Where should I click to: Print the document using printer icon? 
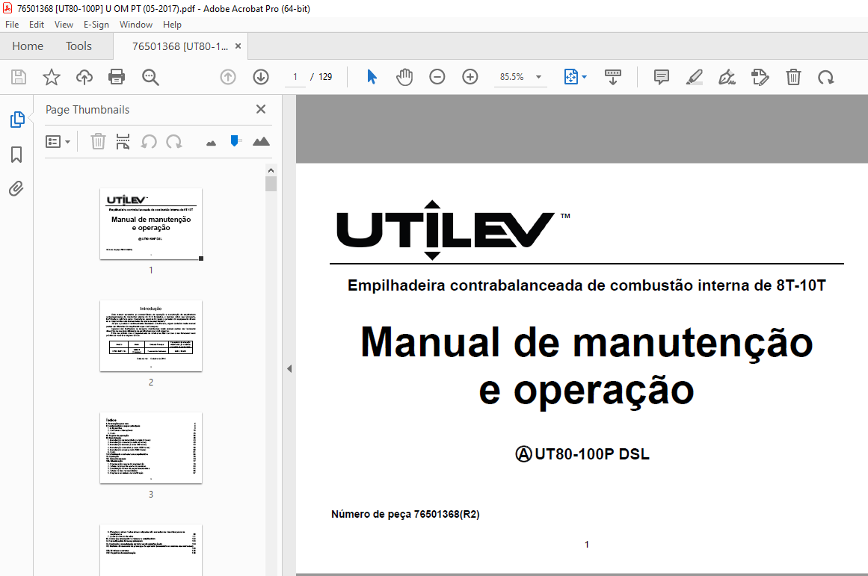click(x=117, y=77)
